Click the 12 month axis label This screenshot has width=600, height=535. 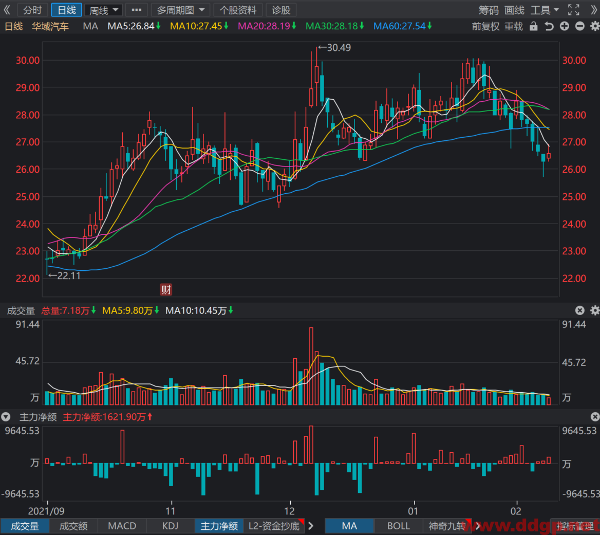click(289, 511)
